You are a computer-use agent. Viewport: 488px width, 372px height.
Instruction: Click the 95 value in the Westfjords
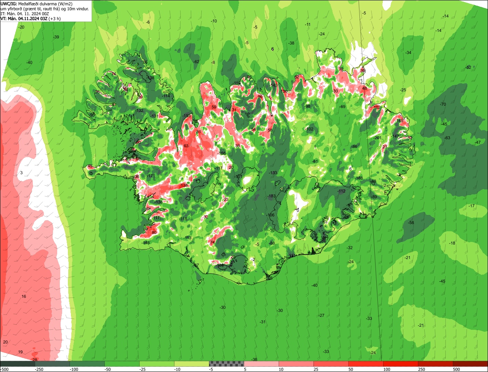click(x=92, y=114)
